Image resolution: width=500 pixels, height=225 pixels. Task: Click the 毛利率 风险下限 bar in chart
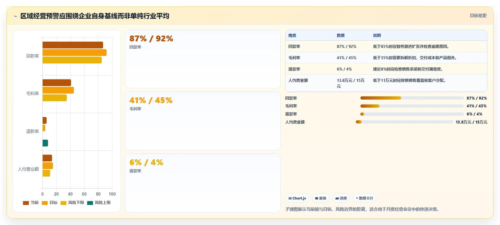pos(55,98)
